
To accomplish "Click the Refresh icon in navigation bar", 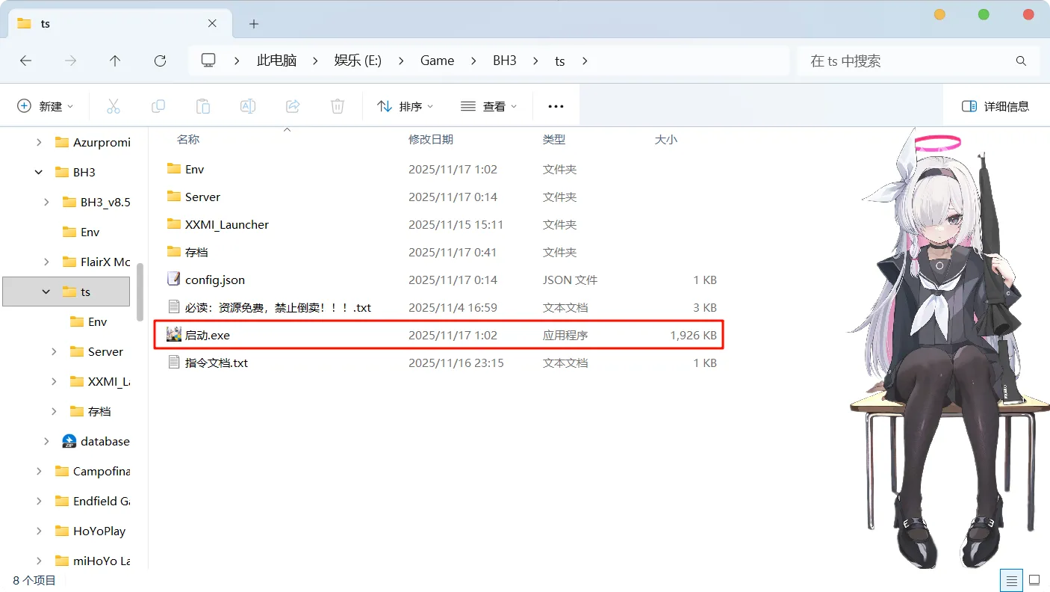I will pos(160,61).
